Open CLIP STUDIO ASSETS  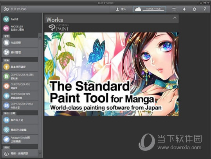[x=20, y=76]
